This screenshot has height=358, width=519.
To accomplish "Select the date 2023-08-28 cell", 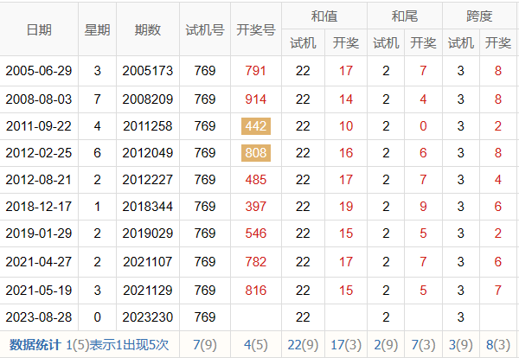I will click(39, 317).
